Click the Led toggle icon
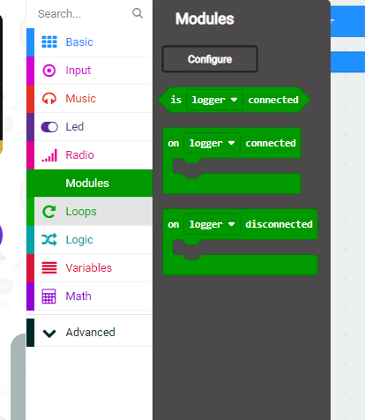 49,127
